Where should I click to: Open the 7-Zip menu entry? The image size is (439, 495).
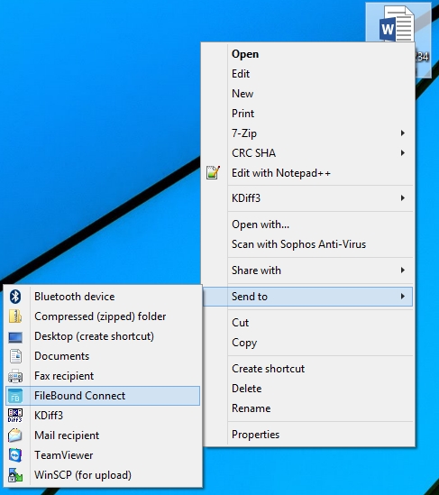pyautogui.click(x=308, y=133)
